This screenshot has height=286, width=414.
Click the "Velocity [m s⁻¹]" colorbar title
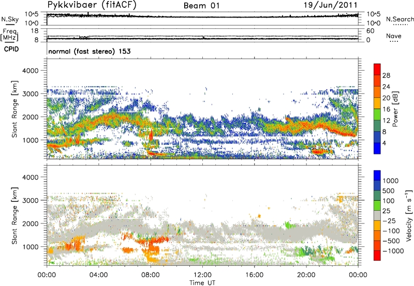click(x=409, y=215)
